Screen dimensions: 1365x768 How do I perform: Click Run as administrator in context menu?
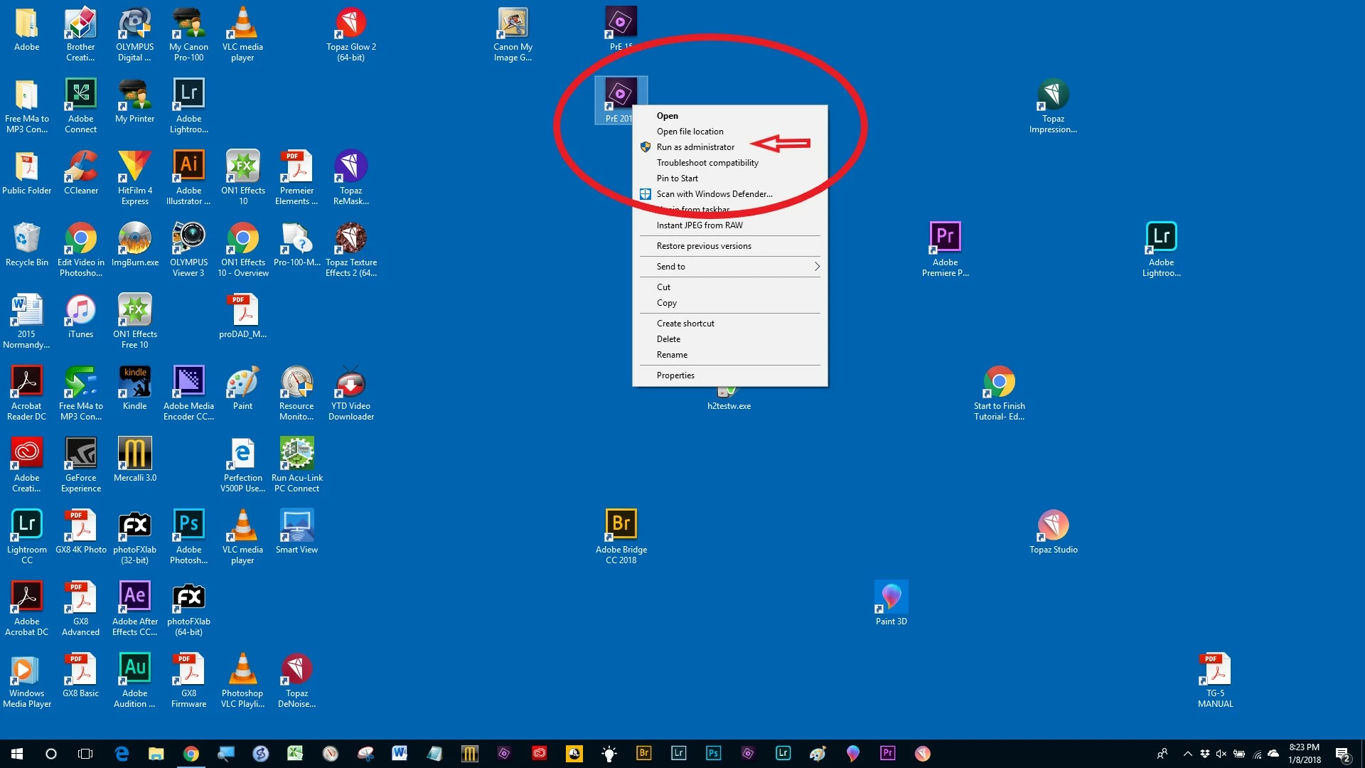pyautogui.click(x=695, y=147)
